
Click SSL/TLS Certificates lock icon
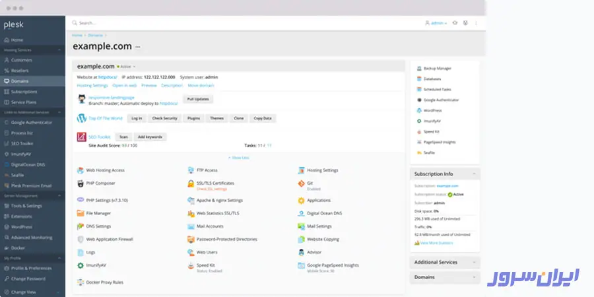click(x=191, y=183)
